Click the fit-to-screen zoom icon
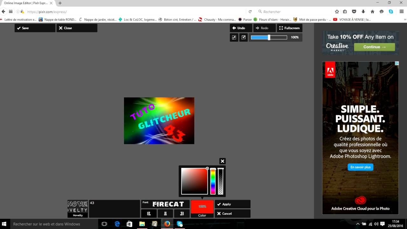This screenshot has width=407, height=229. click(x=234, y=38)
